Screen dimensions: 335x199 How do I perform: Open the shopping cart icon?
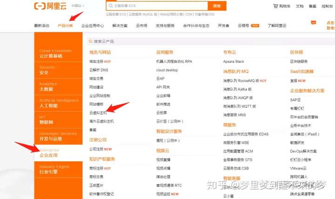[275, 6]
